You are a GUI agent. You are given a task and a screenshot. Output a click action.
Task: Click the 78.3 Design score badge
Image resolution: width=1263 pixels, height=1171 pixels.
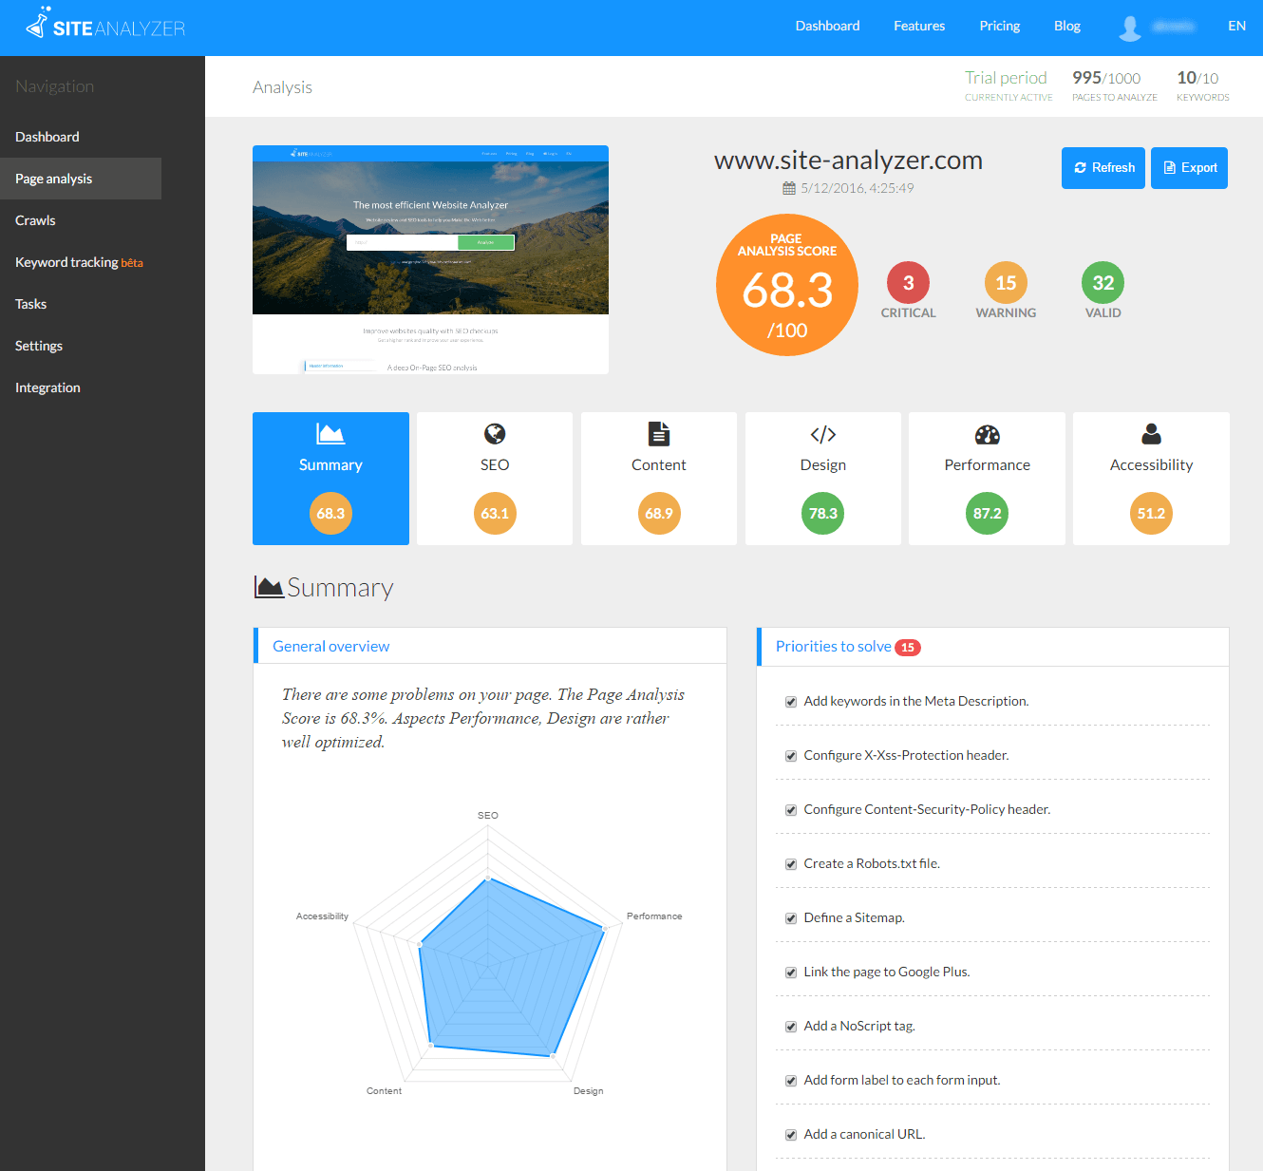823,513
